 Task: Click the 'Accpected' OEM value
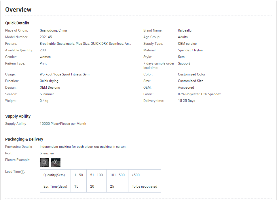pos(186,88)
